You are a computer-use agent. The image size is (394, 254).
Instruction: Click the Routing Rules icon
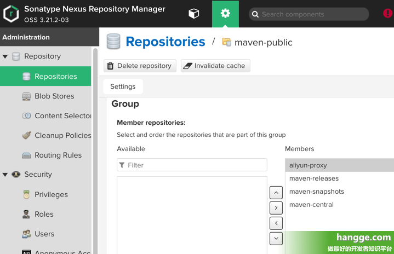click(x=26, y=155)
